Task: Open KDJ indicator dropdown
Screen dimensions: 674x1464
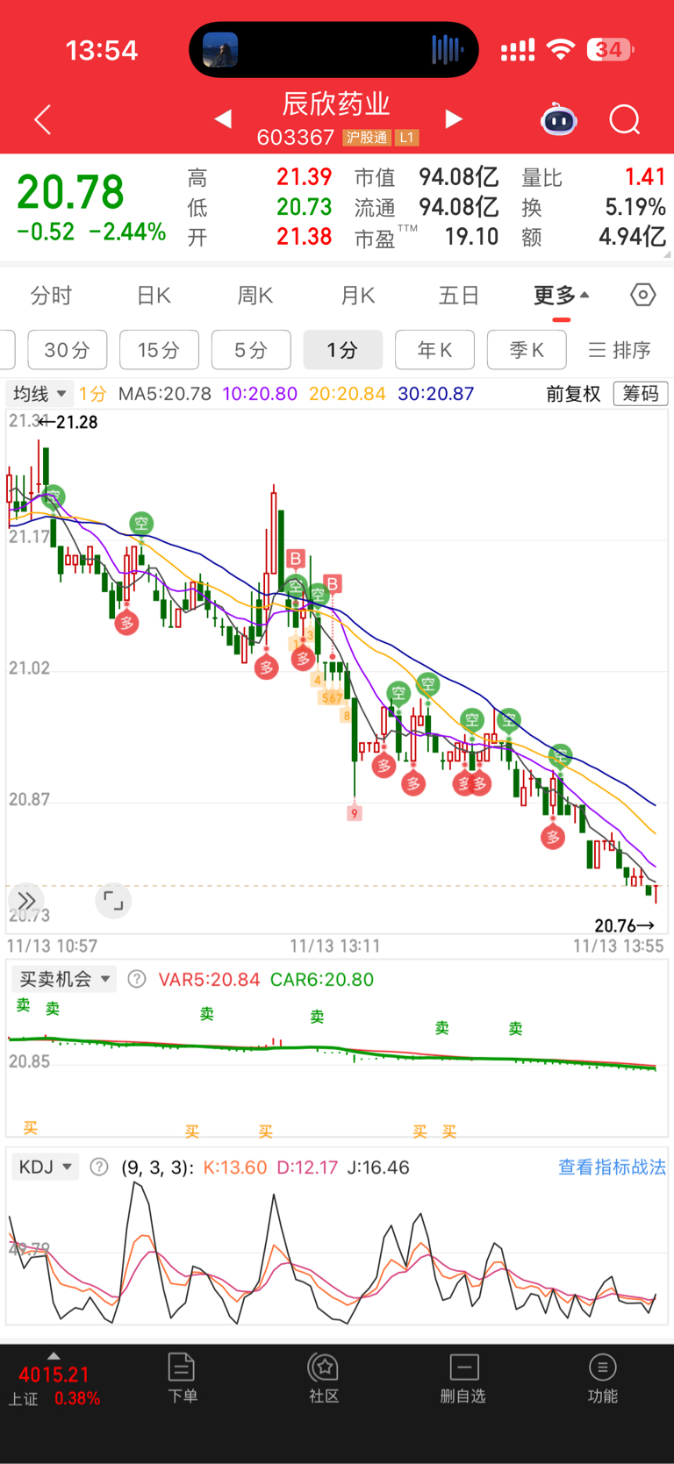Action: (46, 1167)
